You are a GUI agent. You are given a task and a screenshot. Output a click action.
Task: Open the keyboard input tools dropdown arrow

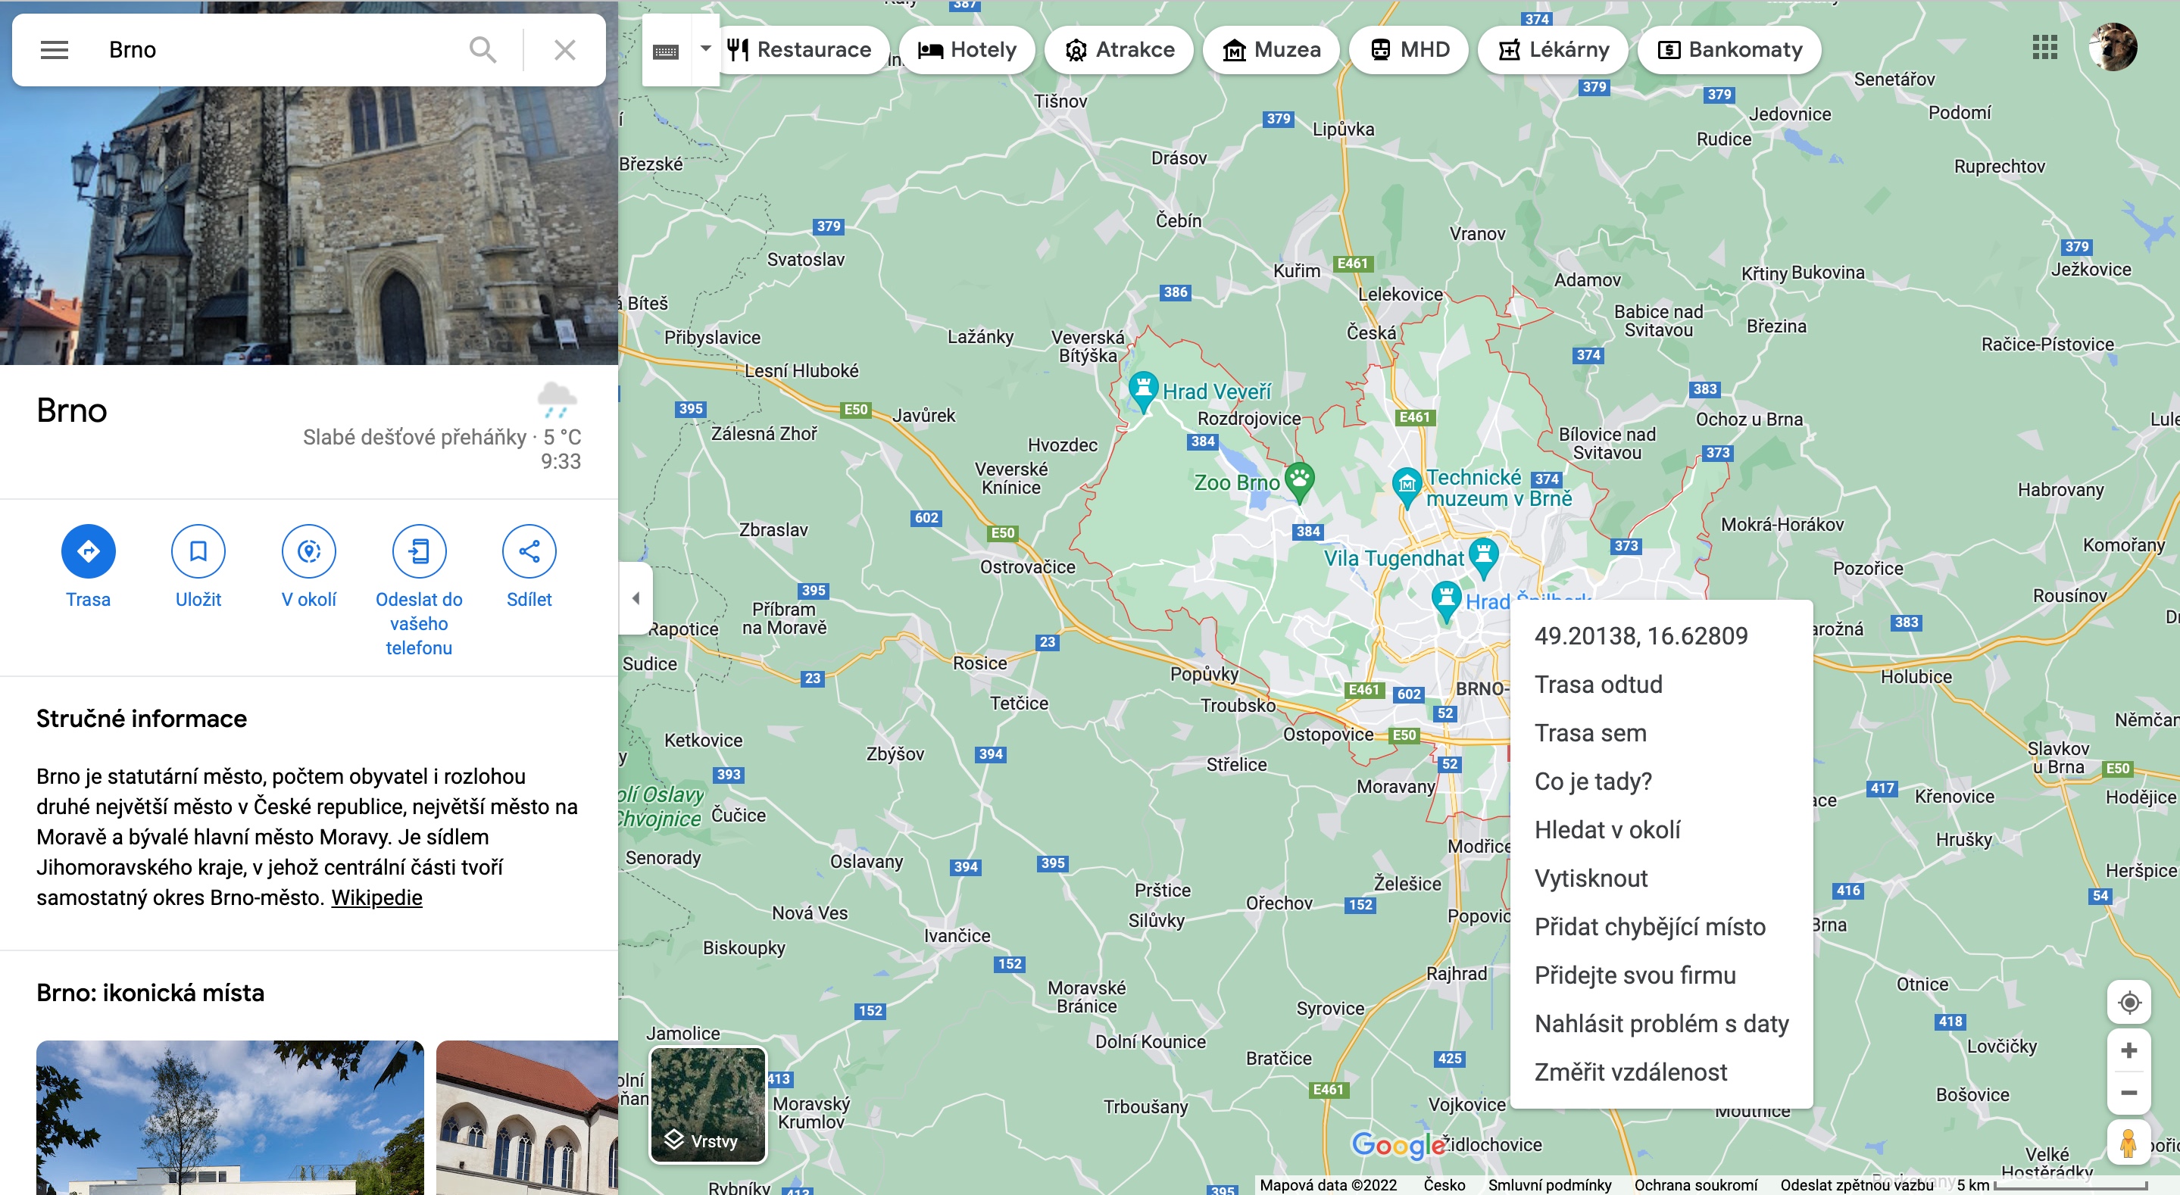tap(705, 49)
